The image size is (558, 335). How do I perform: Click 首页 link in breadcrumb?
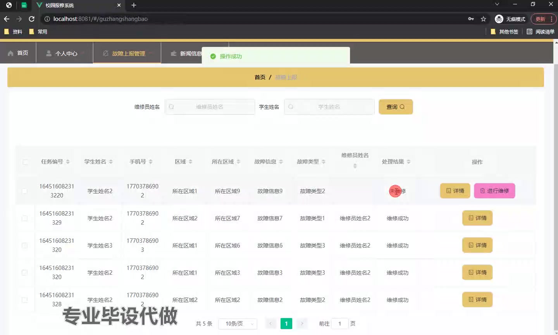[260, 77]
